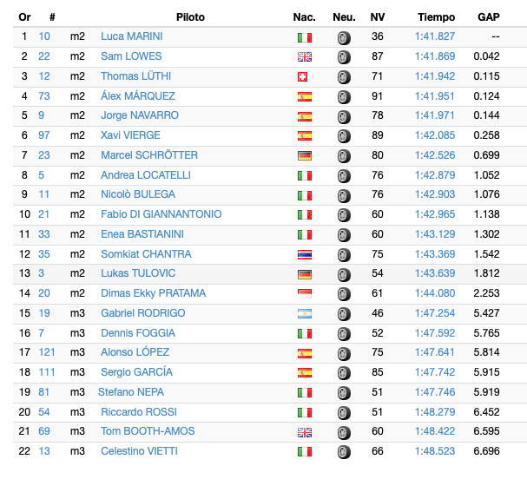Open Fabio DI GIANNANTONIO rider link
This screenshot has width=527, height=479.
161,214
